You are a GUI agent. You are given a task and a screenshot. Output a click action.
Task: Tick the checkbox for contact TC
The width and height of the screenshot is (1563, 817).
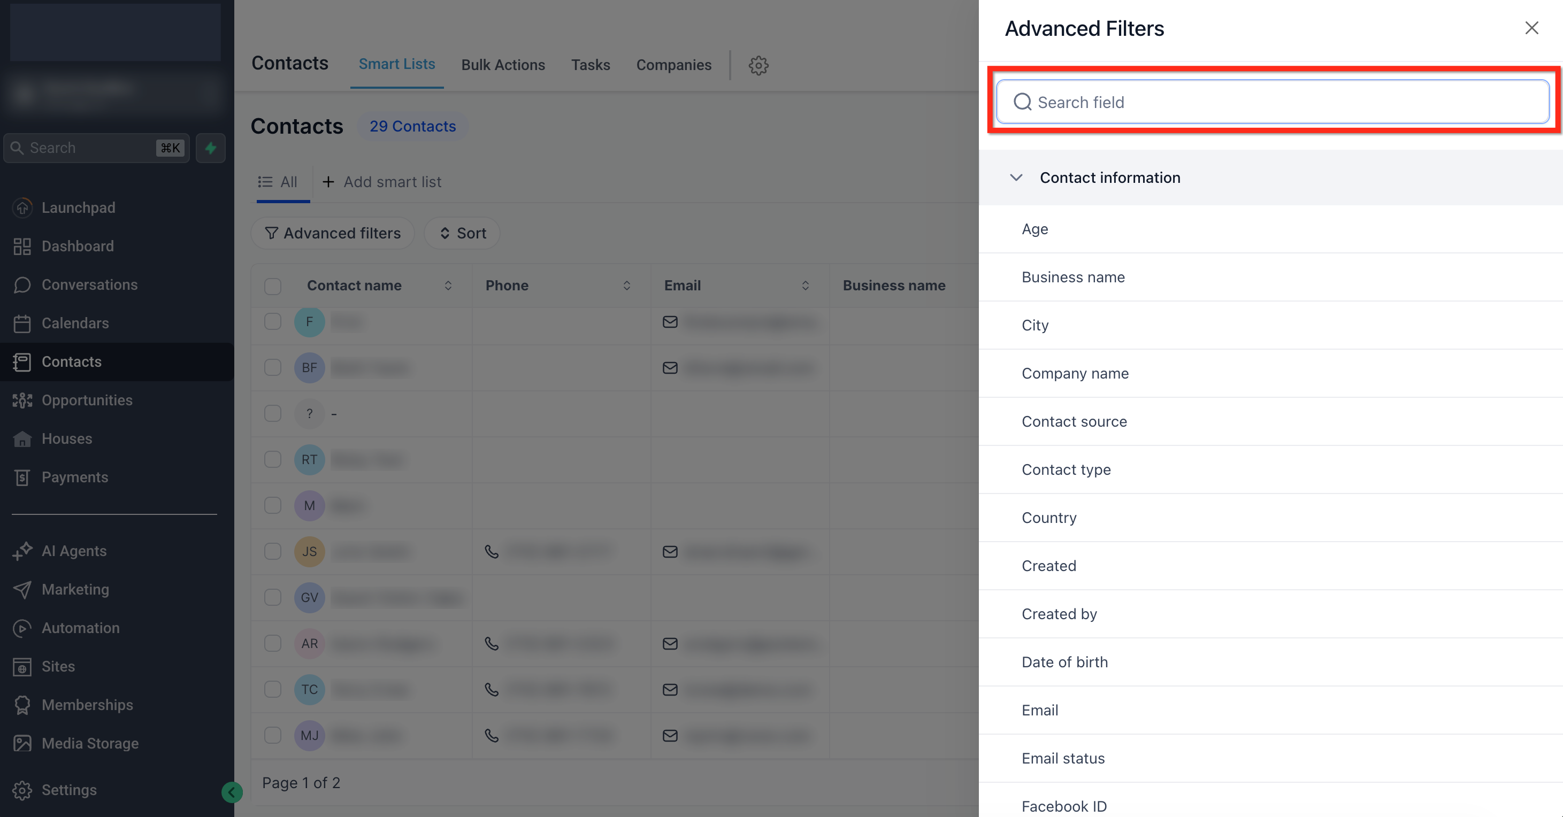[x=272, y=689]
